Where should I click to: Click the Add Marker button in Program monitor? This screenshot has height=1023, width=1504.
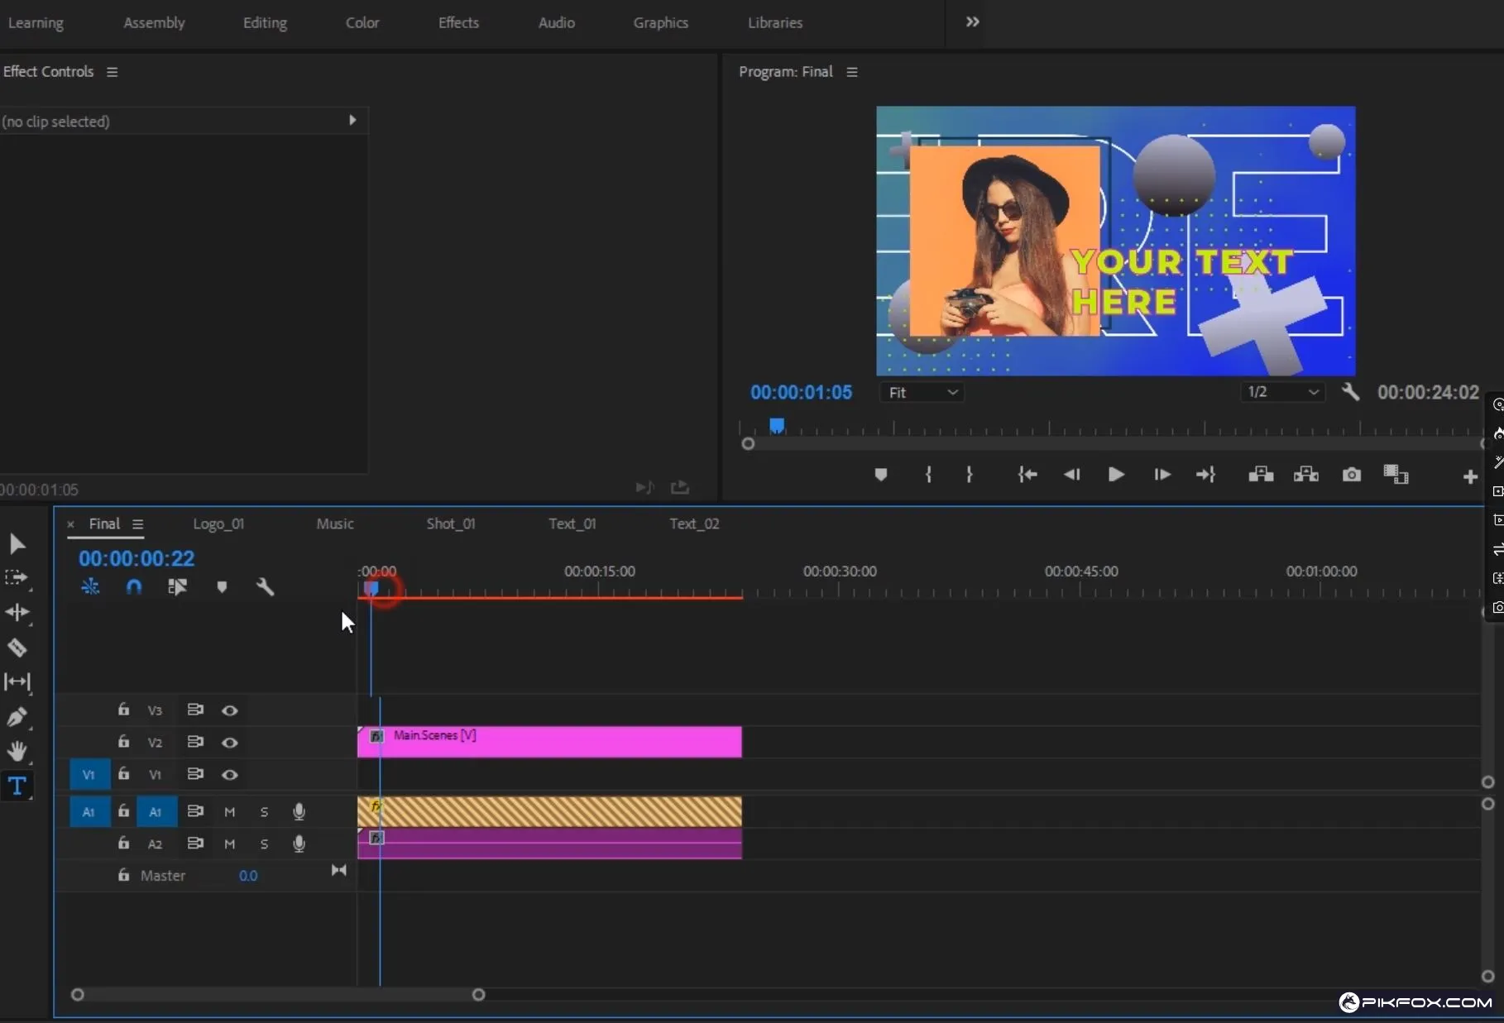pyautogui.click(x=881, y=475)
